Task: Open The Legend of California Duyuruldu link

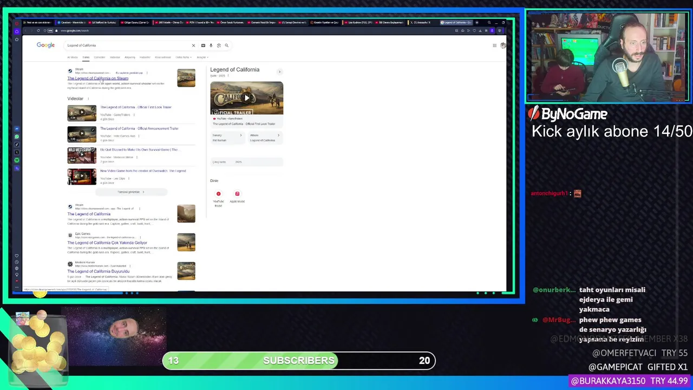Action: click(99, 271)
